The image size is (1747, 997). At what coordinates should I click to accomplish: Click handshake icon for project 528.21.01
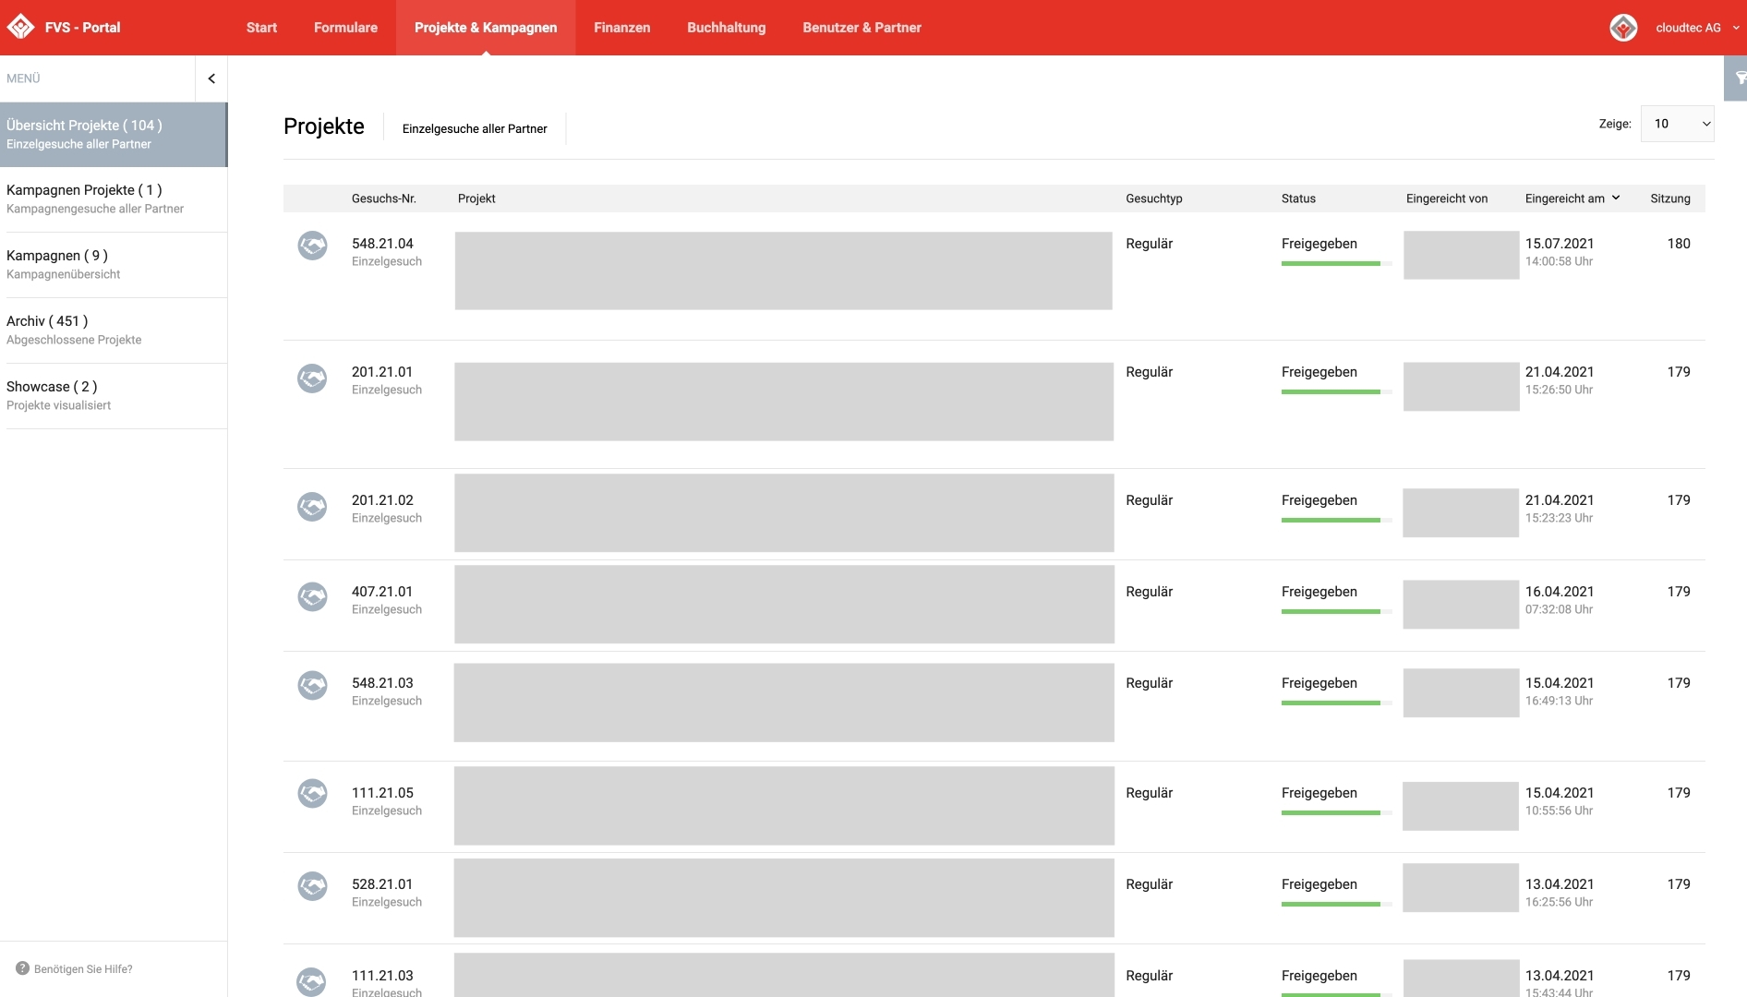pyautogui.click(x=312, y=886)
